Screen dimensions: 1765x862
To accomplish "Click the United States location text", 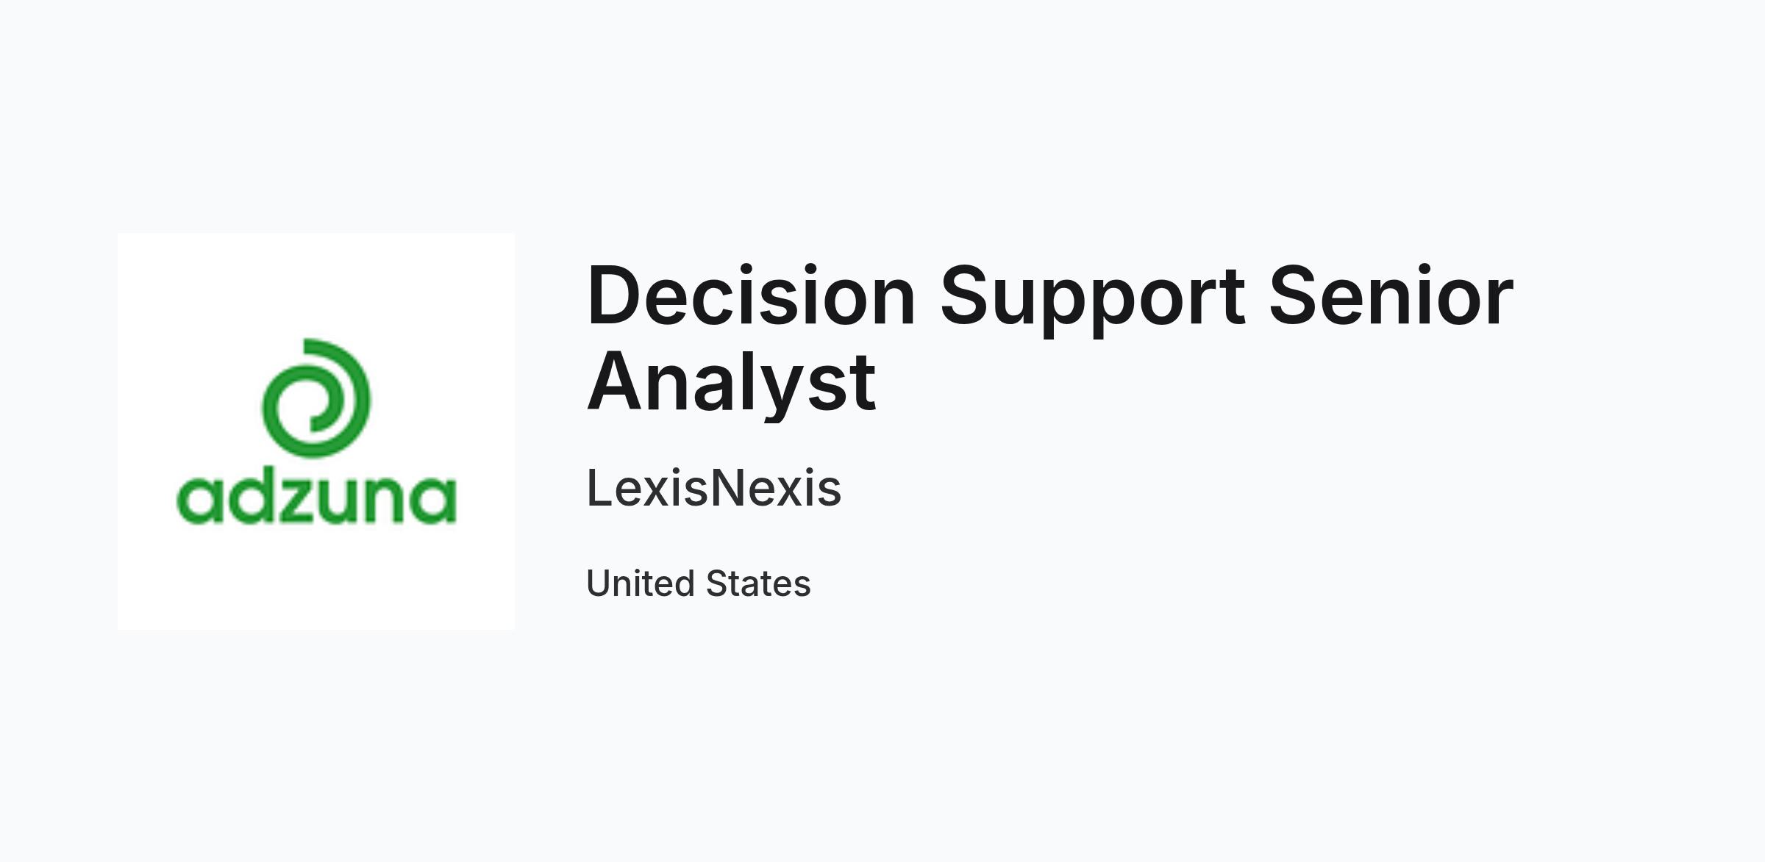I will click(x=698, y=583).
